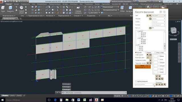Image resolution: width=182 pixels, height=102 pixels.
Task: Open Windows Start menu
Action: (2, 100)
